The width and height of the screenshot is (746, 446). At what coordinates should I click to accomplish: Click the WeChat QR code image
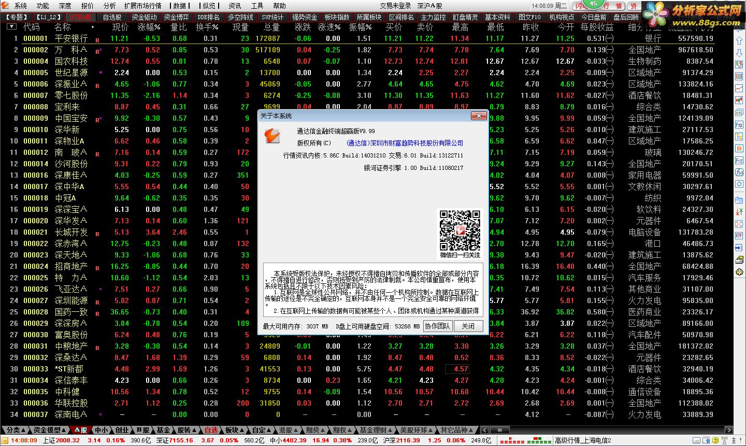pyautogui.click(x=460, y=231)
